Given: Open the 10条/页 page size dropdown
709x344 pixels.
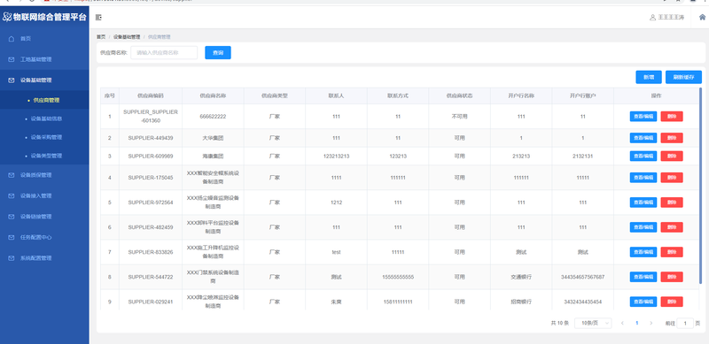Looking at the screenshot, I should point(593,323).
